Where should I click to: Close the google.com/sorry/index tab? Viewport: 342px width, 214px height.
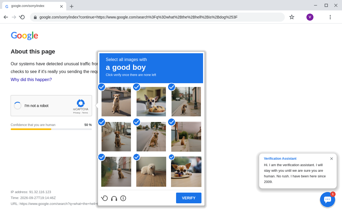[61, 6]
